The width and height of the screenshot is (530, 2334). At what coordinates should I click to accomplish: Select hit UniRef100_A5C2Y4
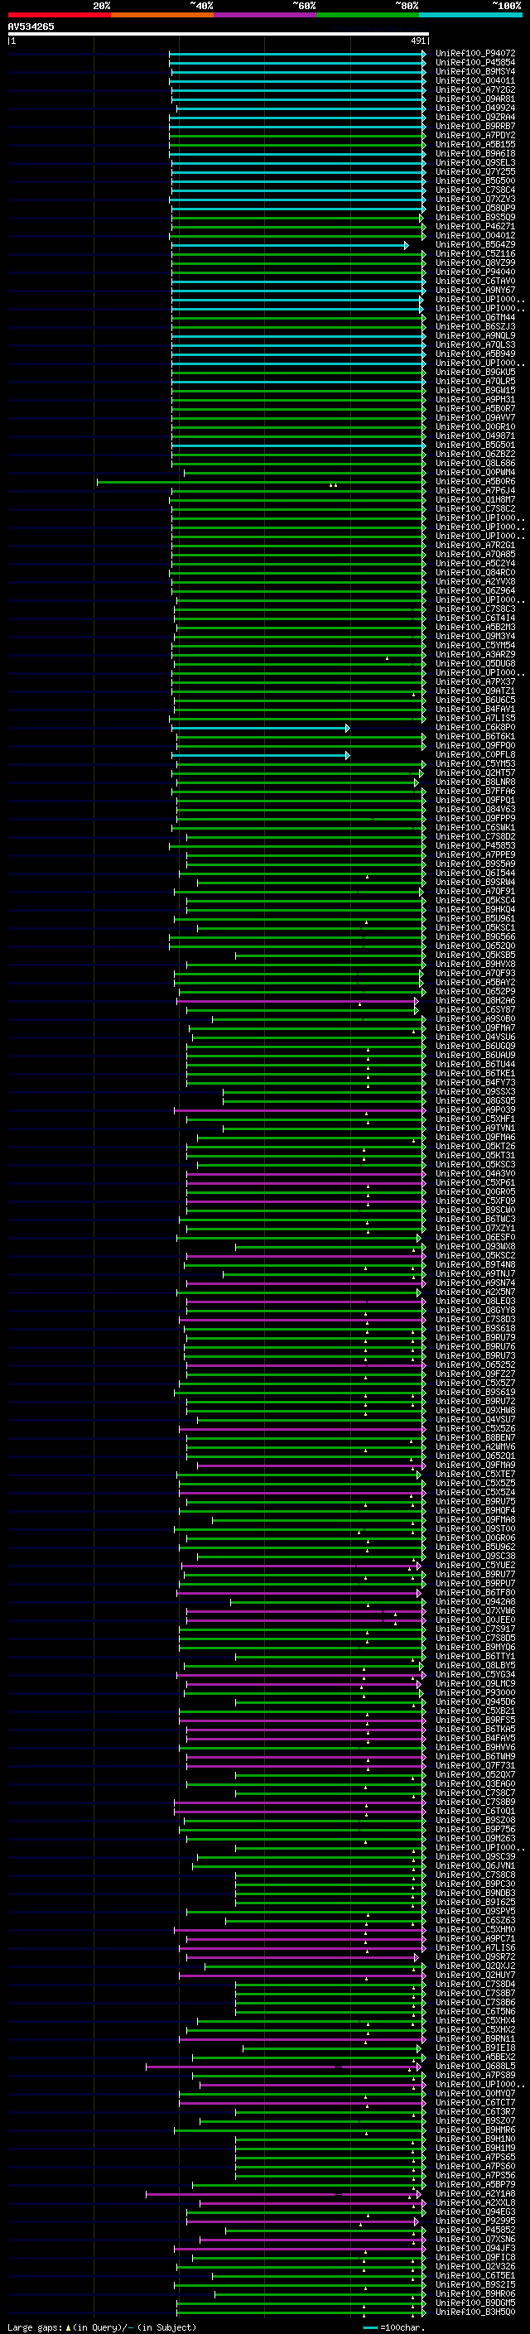pyautogui.click(x=475, y=564)
